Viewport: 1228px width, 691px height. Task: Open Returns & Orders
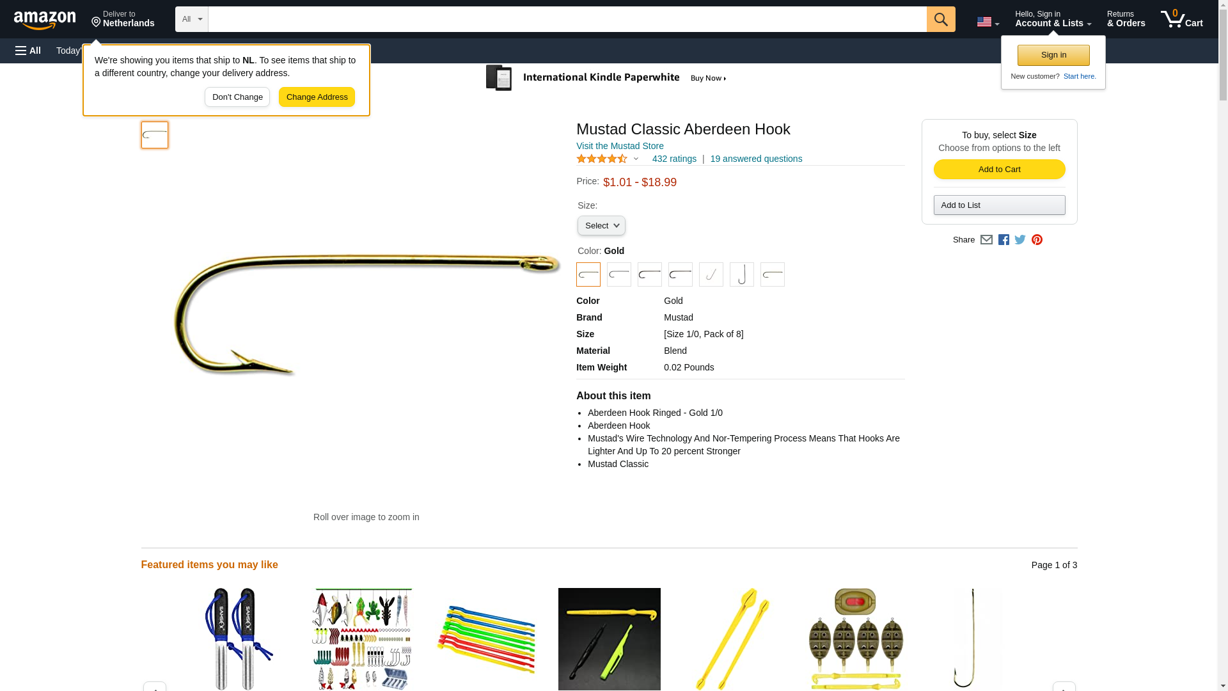point(1126,19)
